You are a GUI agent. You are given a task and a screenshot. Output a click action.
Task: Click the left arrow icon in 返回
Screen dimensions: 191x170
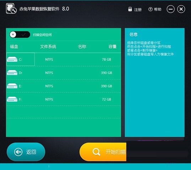pos(18,152)
